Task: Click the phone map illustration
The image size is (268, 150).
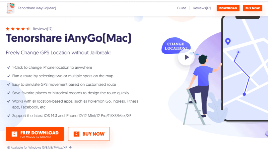Action: (x=245, y=68)
